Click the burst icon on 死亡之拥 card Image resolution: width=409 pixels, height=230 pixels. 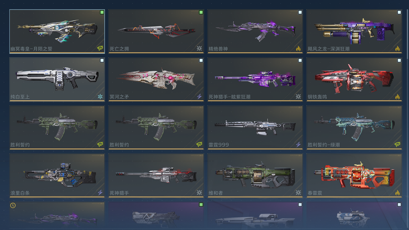[199, 48]
